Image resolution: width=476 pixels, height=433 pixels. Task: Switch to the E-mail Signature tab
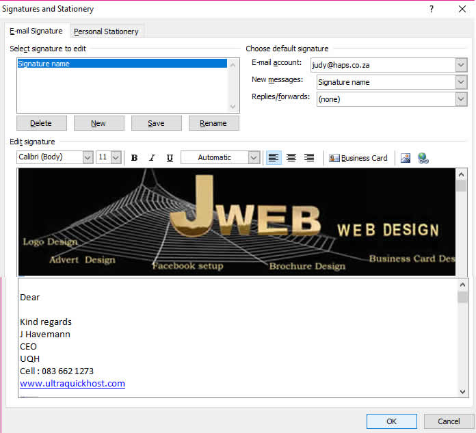click(36, 31)
